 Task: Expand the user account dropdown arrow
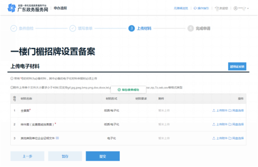(x=248, y=8)
